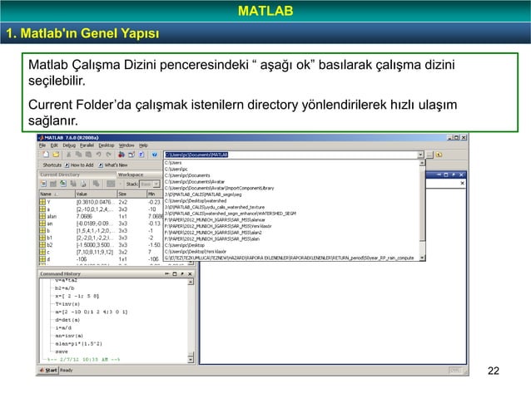The height and width of the screenshot is (398, 531).
Task: Collapse the current directory dropdown arrow
Action: coord(420,155)
